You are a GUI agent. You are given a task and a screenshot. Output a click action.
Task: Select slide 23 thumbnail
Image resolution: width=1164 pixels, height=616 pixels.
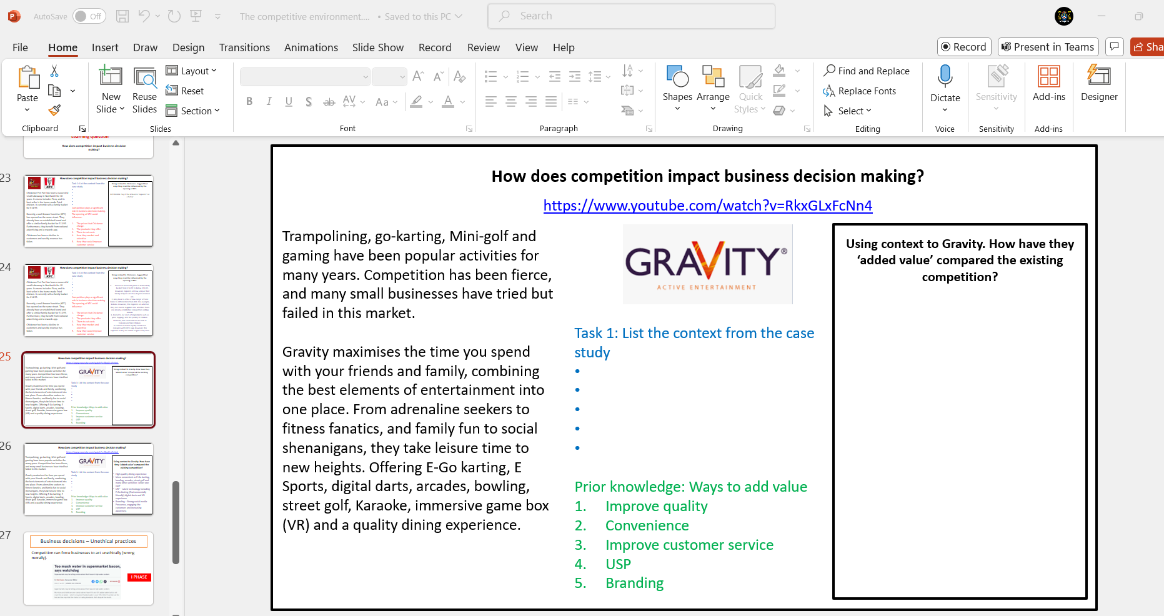[x=88, y=211]
